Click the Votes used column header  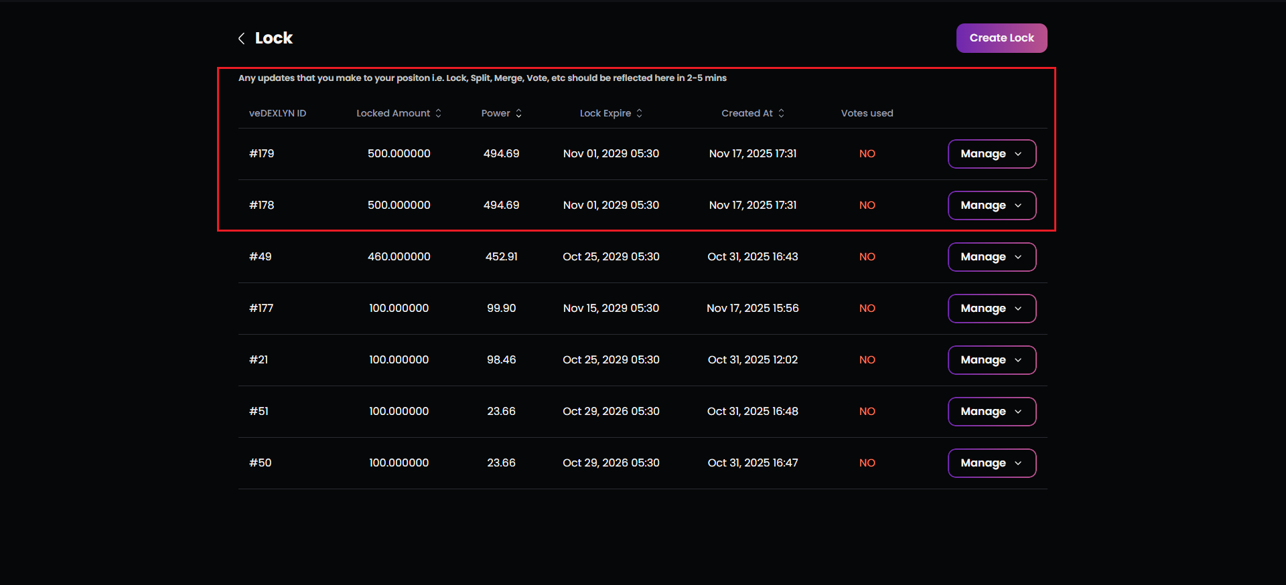pos(867,113)
